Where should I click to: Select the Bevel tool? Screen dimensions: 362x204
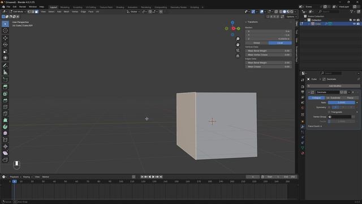click(5, 100)
